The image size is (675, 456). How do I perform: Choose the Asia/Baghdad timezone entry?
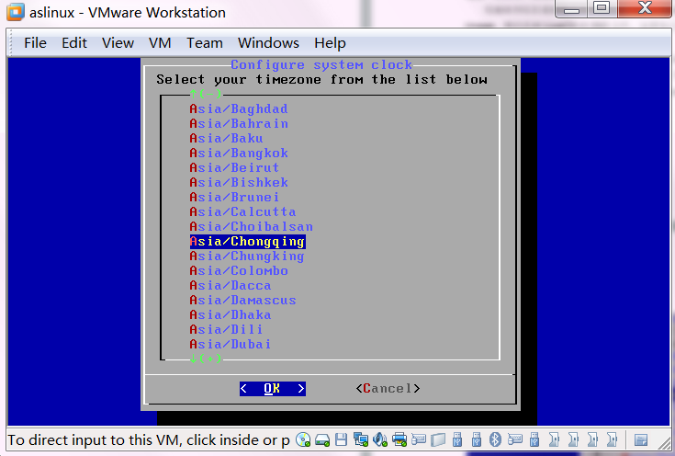(x=239, y=109)
